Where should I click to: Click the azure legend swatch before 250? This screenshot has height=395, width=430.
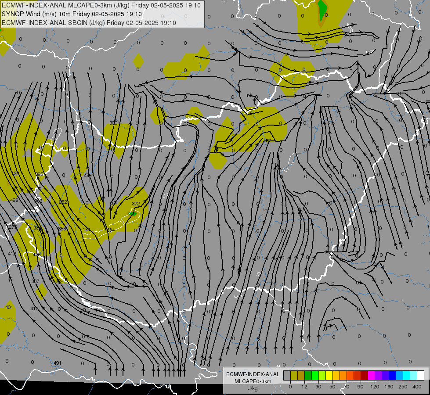click(x=400, y=375)
